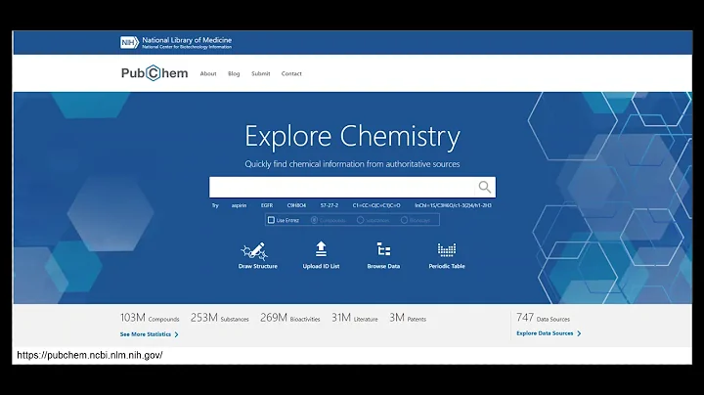
Task: Open See More Statistics link
Action: pos(146,334)
